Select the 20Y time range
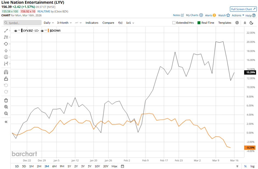Image resolution: width=258 pixels, height=169 pixels. pos(106,166)
